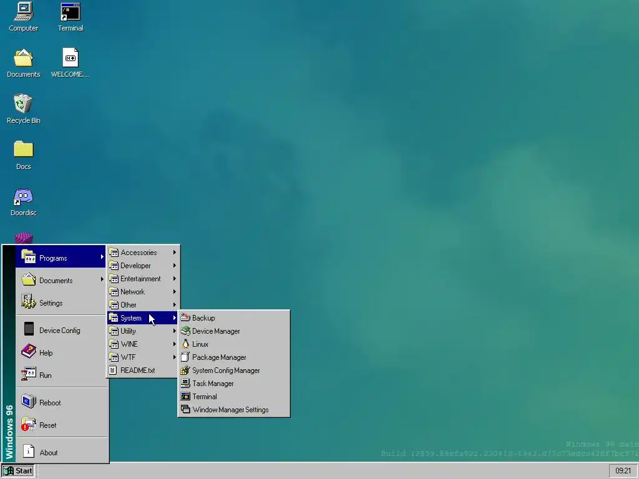Select the Help entry in Start menu
The image size is (639, 479).
[x=62, y=353]
